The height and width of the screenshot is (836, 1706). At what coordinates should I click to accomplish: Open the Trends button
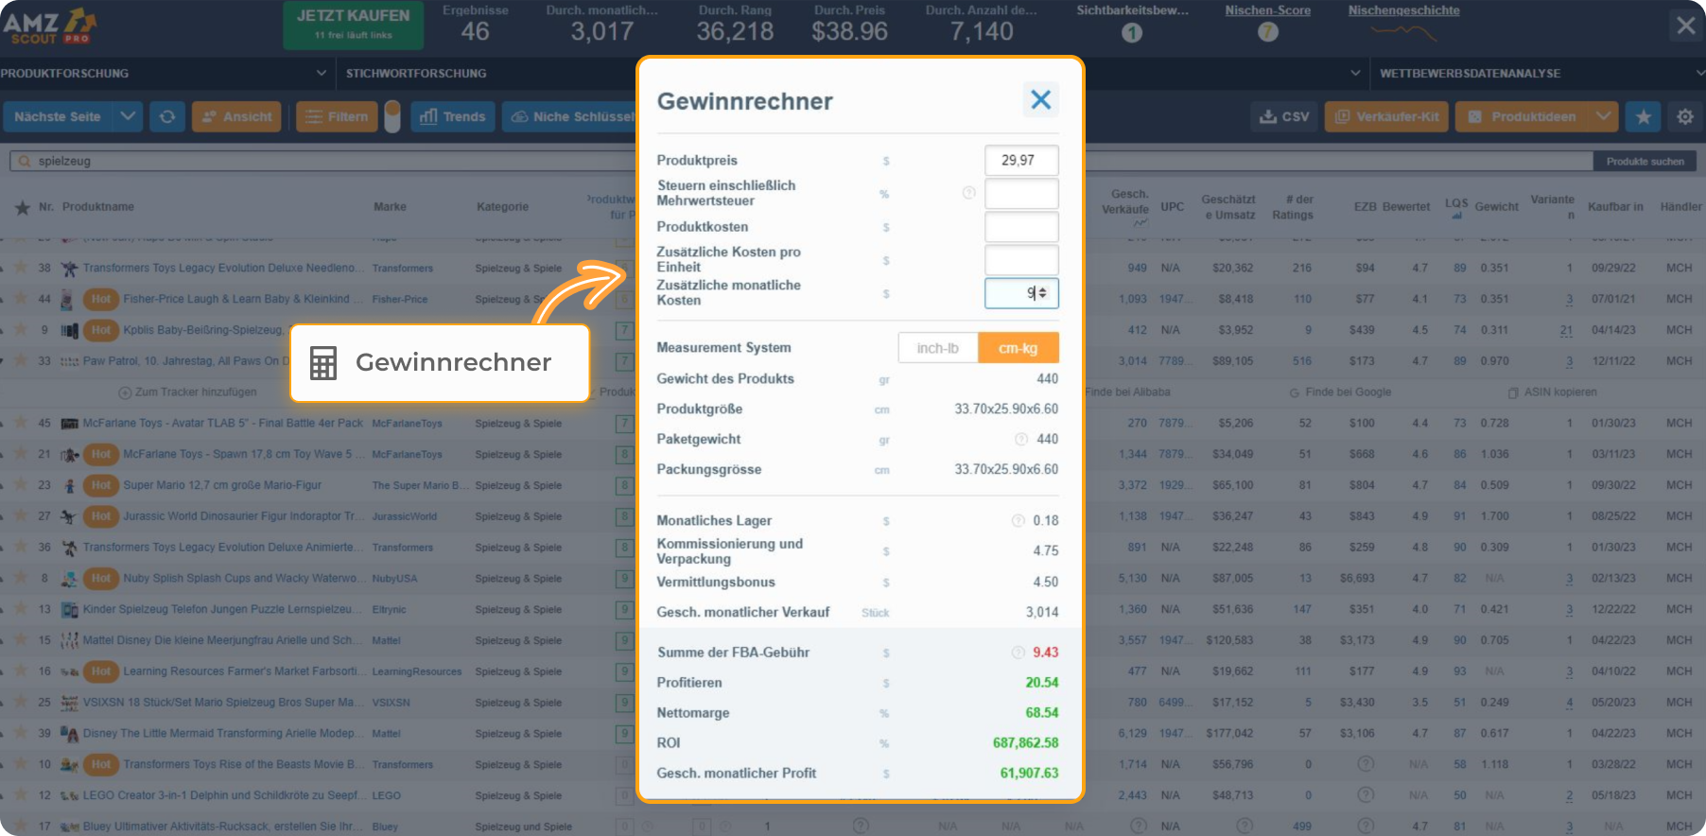tap(452, 116)
